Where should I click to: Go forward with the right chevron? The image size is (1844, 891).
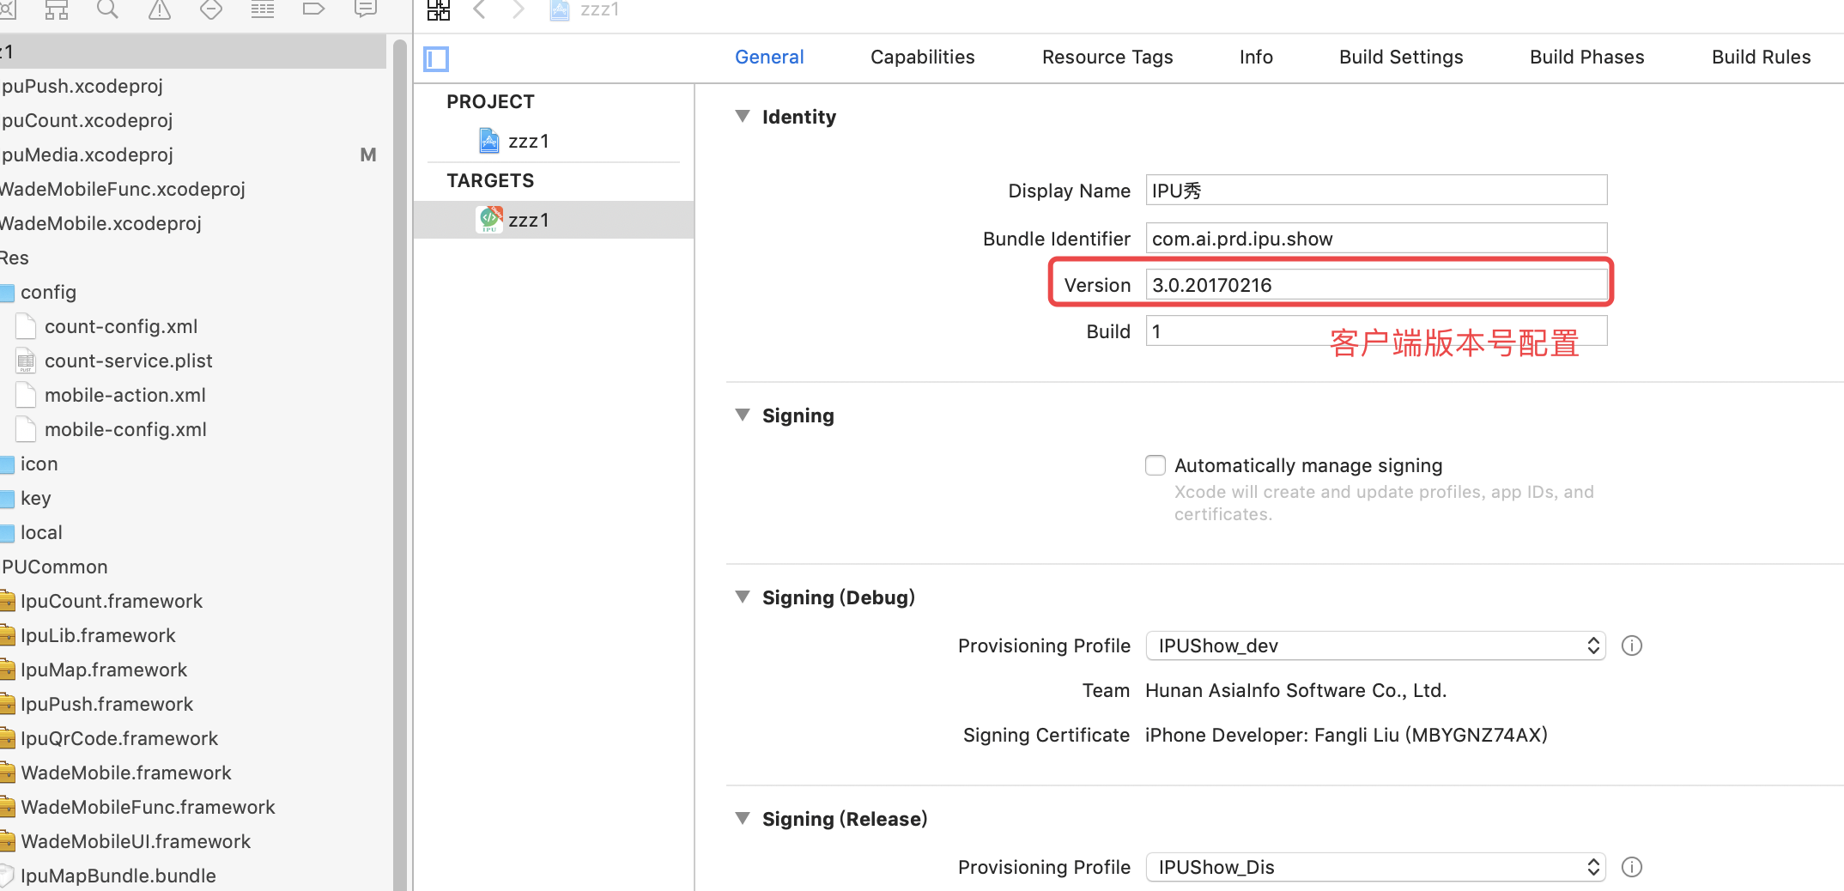[518, 9]
